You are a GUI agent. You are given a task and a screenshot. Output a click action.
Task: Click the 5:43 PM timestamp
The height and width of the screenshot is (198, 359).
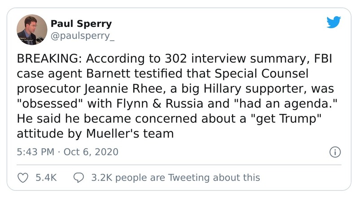36,152
